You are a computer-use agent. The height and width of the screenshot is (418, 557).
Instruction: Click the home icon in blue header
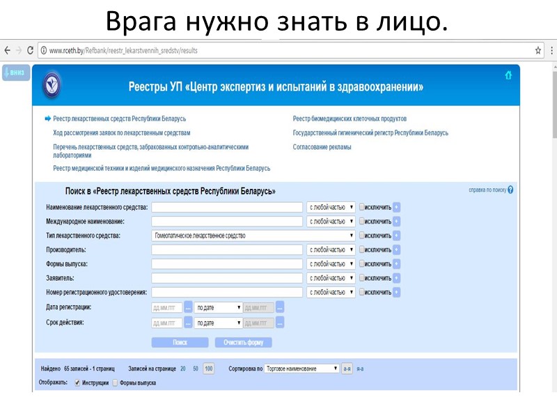click(508, 75)
